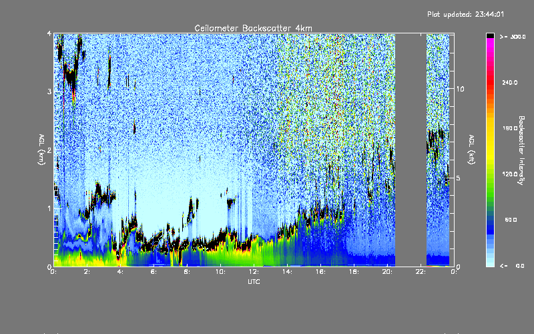Screen dimensions: 534x334
Task: Click the "Plot updated: 23:44:01" timestamp
Action: [465, 14]
